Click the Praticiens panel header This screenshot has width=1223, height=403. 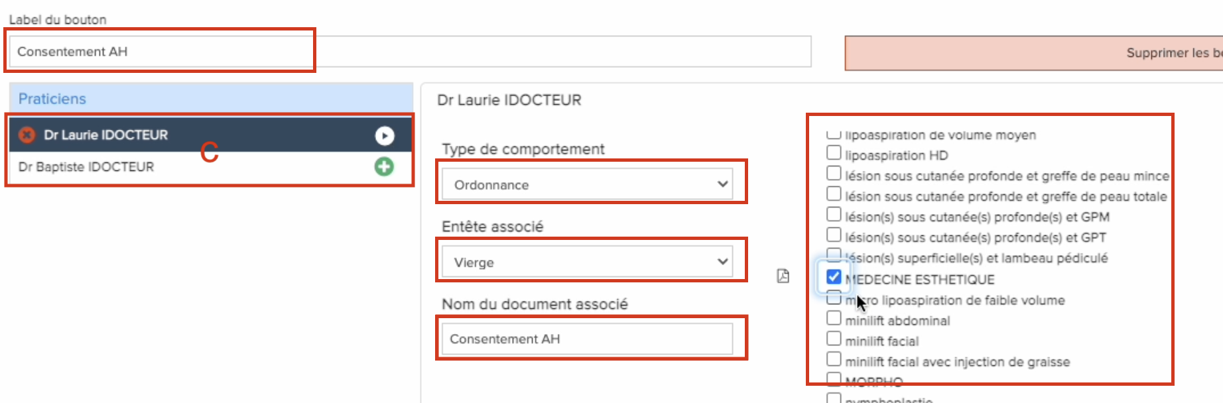coord(211,98)
